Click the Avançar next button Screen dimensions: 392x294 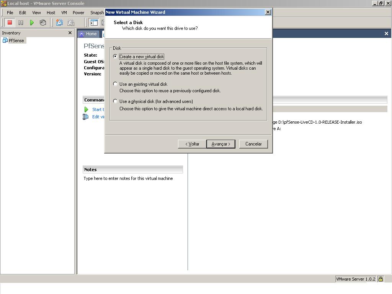tap(221, 144)
